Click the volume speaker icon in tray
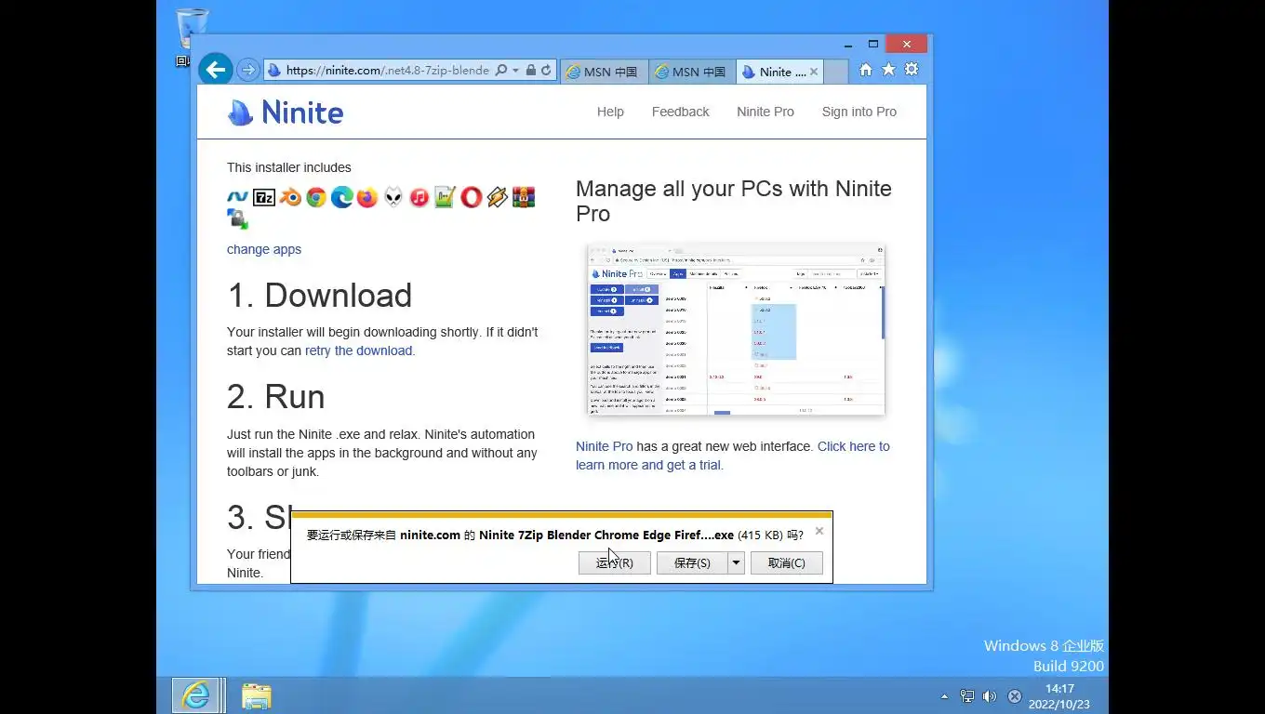This screenshot has height=714, width=1265. 990,696
